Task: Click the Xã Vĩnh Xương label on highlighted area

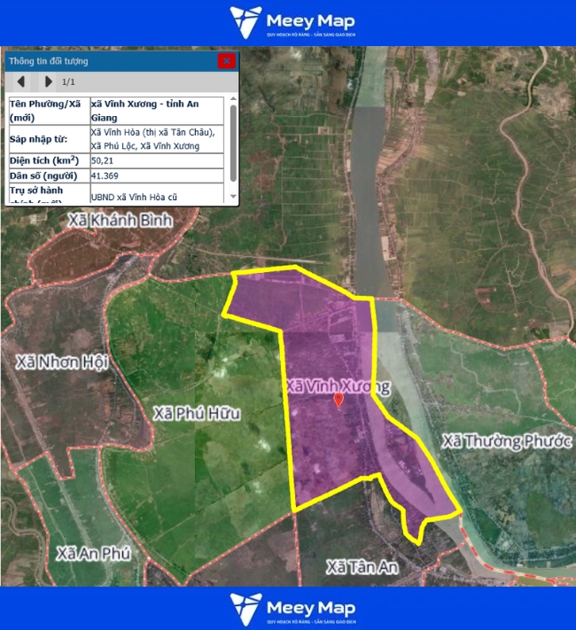Action: 337,386
